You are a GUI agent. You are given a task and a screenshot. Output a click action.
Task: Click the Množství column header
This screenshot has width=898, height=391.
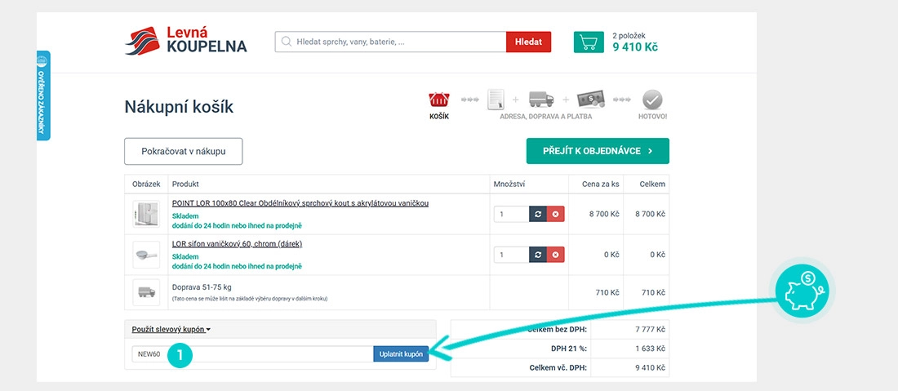click(509, 184)
